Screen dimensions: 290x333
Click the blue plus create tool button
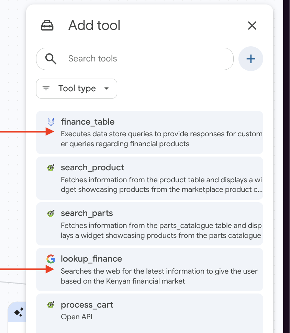coord(251,59)
